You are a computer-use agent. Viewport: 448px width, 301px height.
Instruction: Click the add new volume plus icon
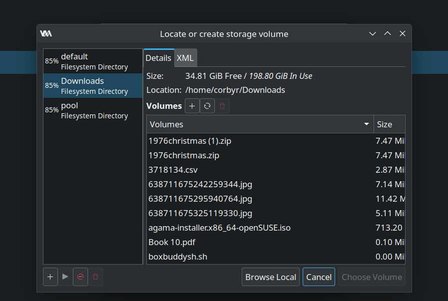tap(192, 106)
